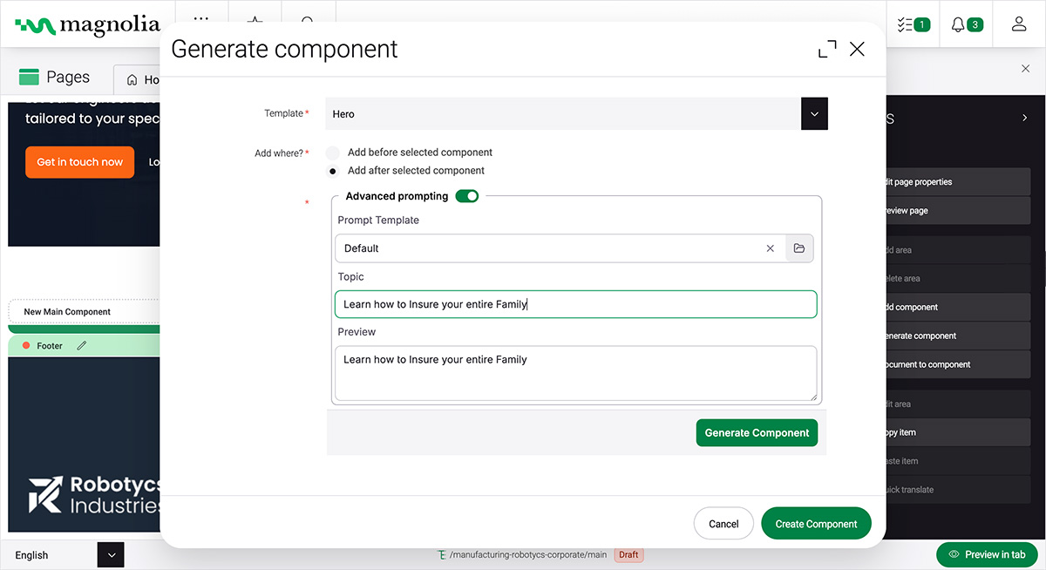Toggle the Advanced prompting switch off
Viewport: 1046px width, 570px height.
pyautogui.click(x=466, y=196)
